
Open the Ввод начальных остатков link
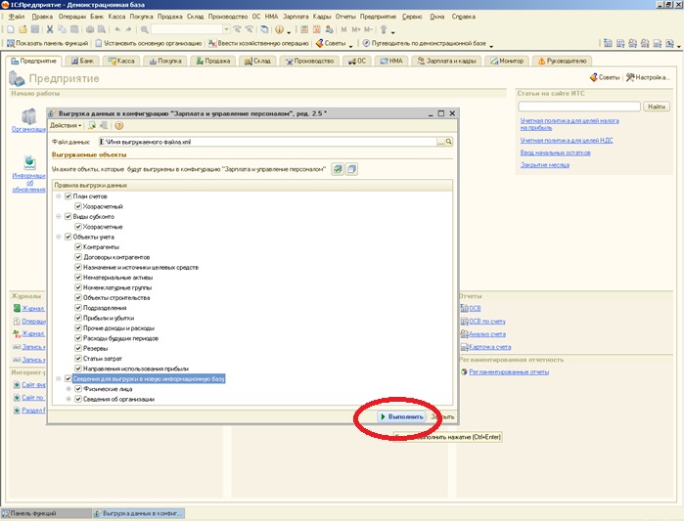pos(555,152)
